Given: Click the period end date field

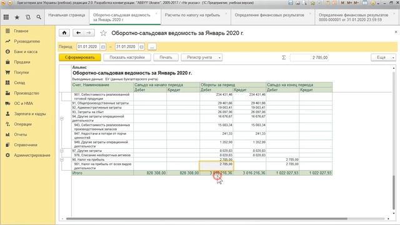Looking at the screenshot, I should (126, 47).
